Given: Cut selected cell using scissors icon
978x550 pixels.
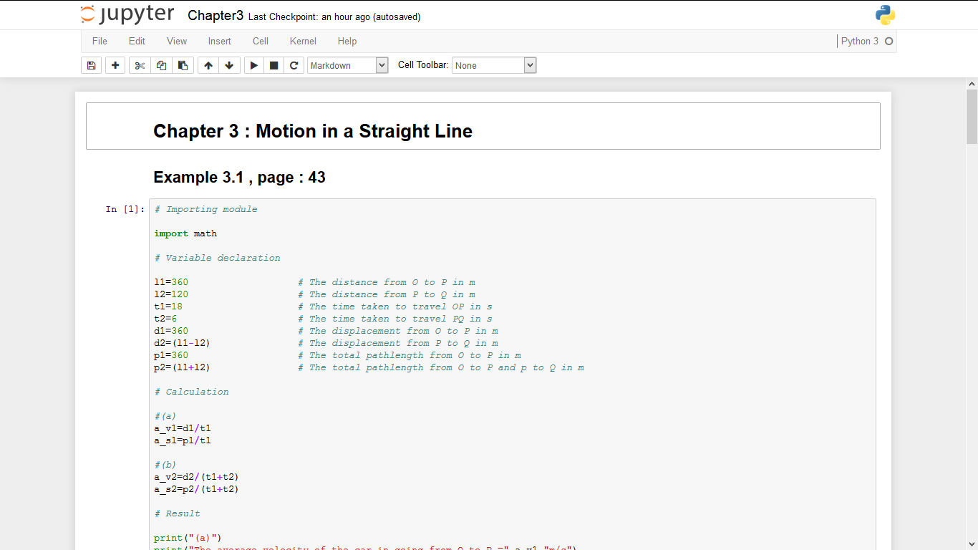Looking at the screenshot, I should tap(140, 65).
